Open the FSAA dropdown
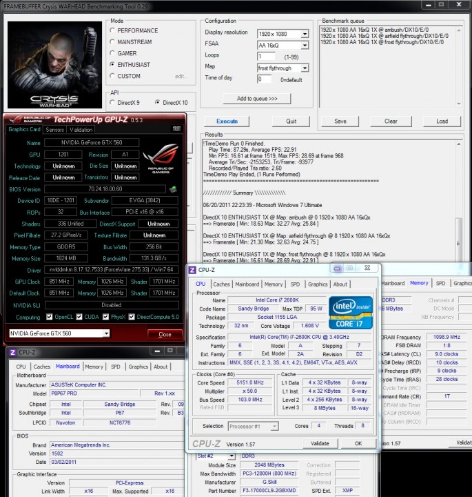Screen dimensions: 472x497 (305, 46)
